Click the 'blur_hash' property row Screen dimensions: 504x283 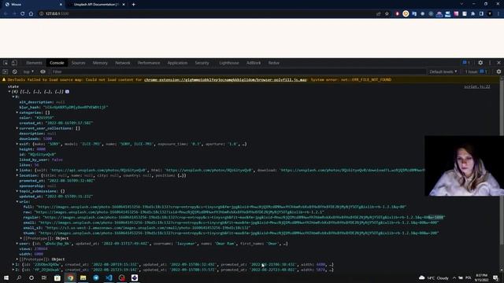pyautogui.click(x=64, y=108)
